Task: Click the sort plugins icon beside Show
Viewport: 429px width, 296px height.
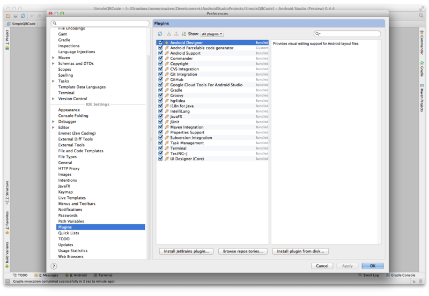Action: (183, 34)
